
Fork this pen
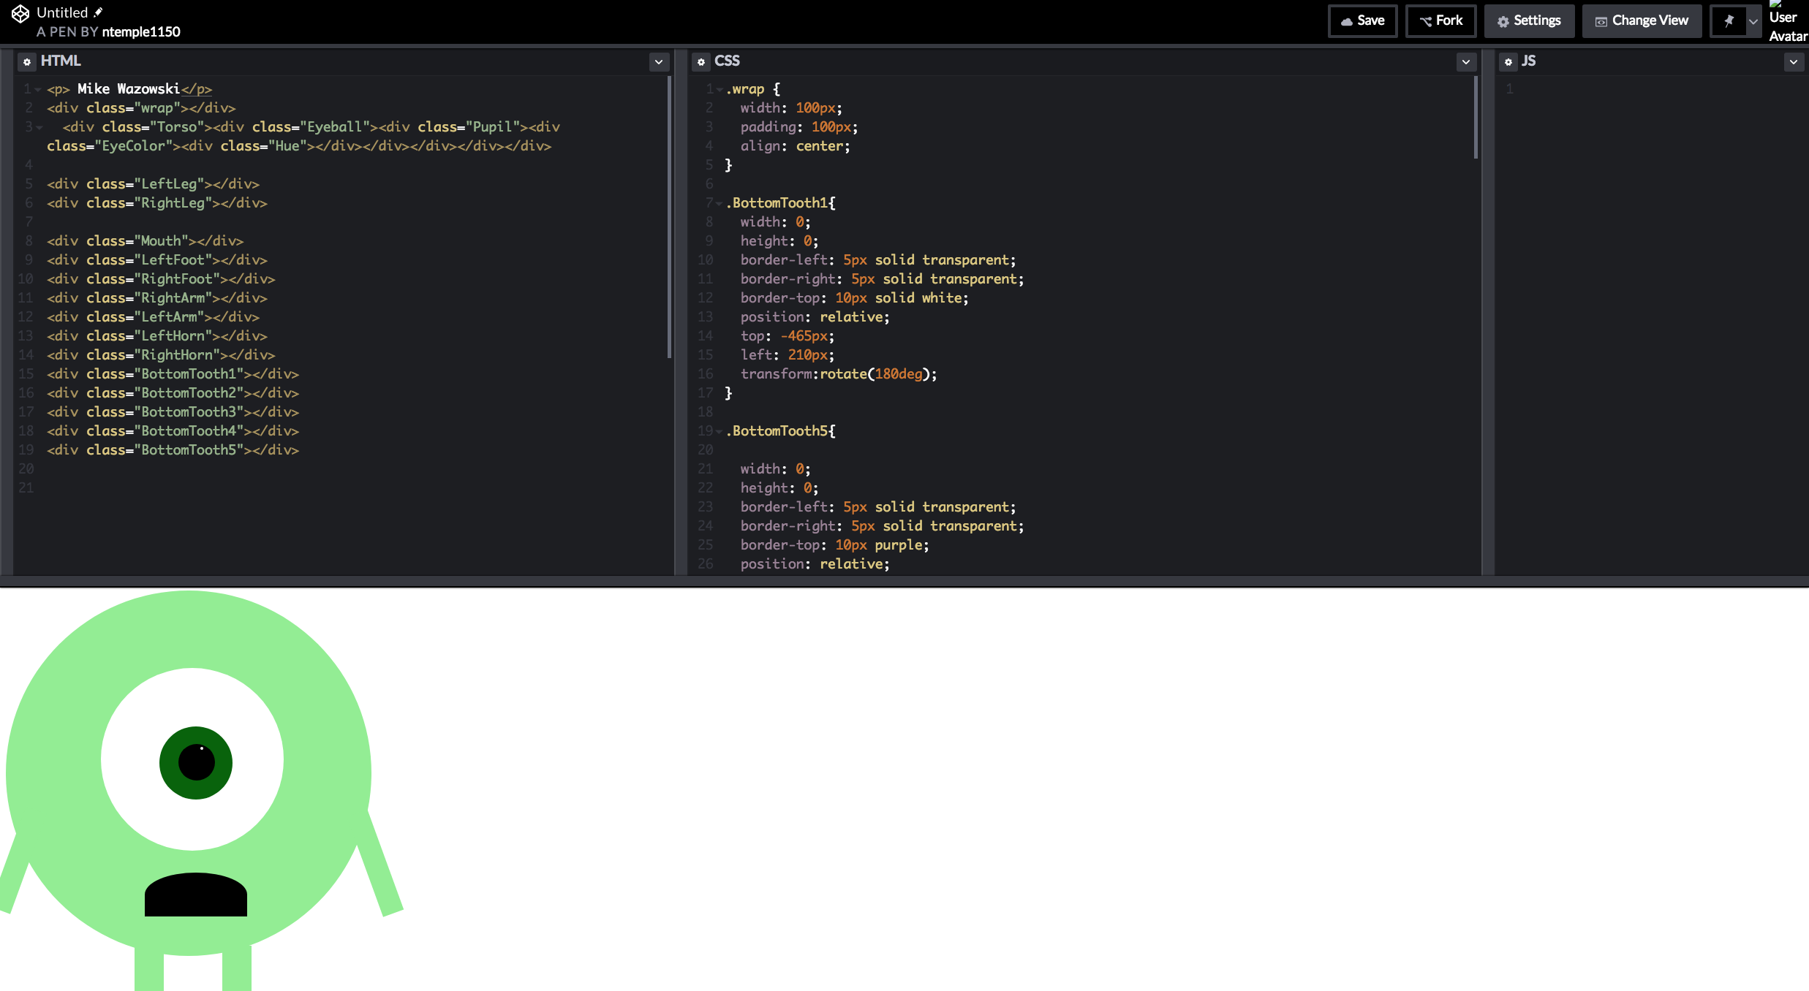(x=1440, y=20)
